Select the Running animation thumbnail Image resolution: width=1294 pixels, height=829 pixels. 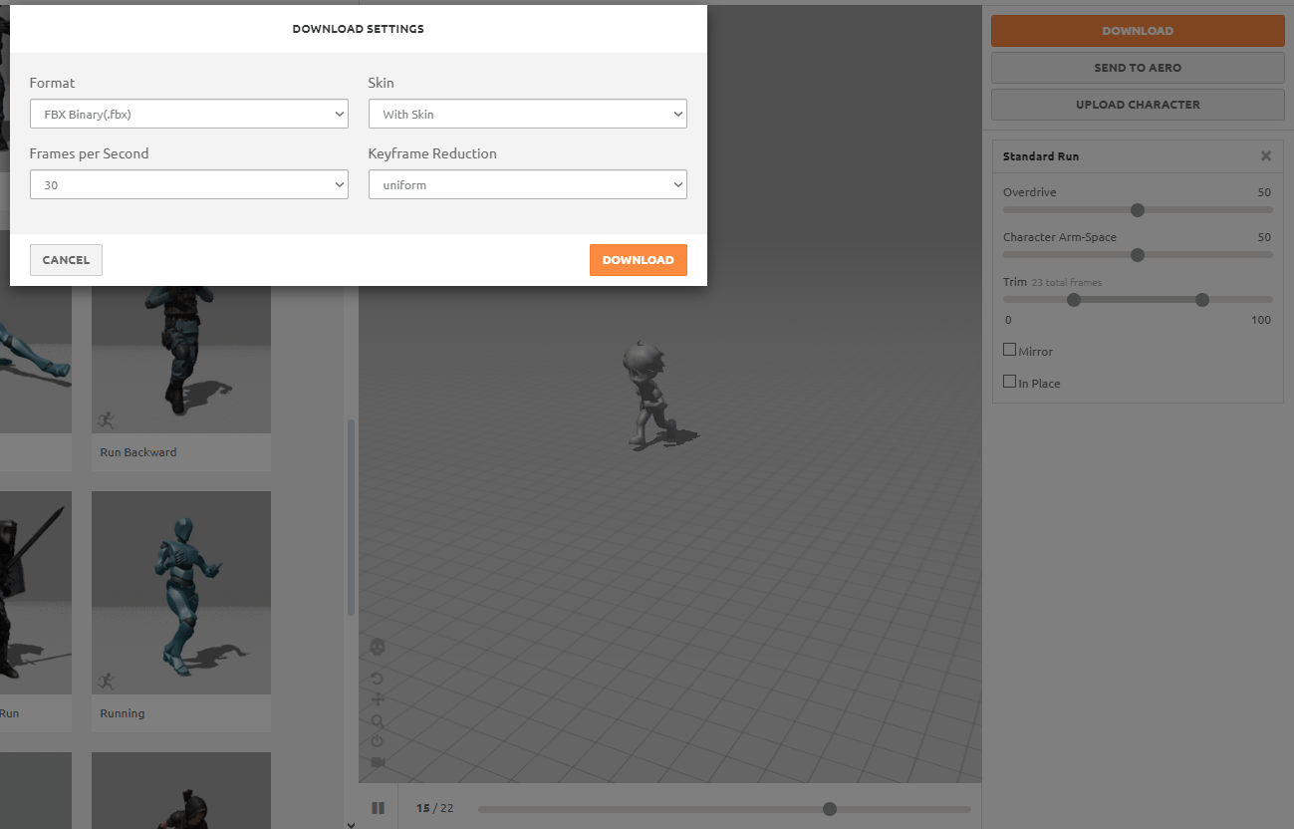[181, 593]
